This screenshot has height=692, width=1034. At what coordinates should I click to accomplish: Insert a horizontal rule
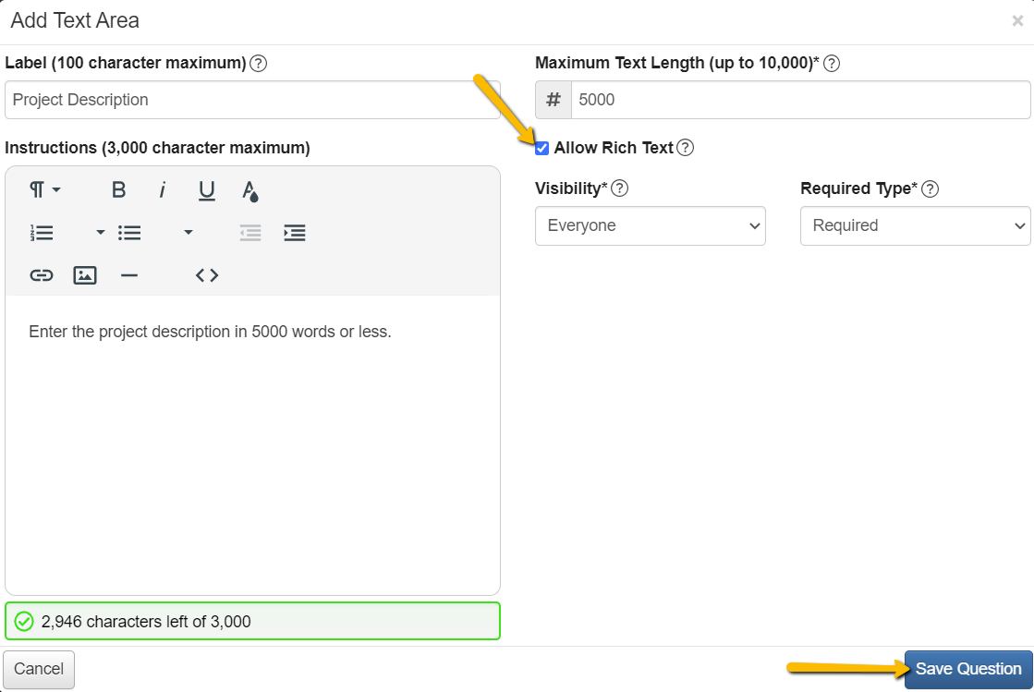(129, 274)
